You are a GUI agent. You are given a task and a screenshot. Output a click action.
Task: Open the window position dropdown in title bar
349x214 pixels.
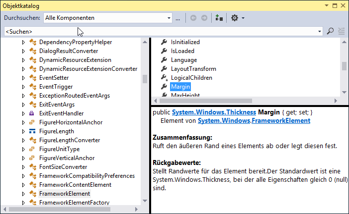point(327,5)
